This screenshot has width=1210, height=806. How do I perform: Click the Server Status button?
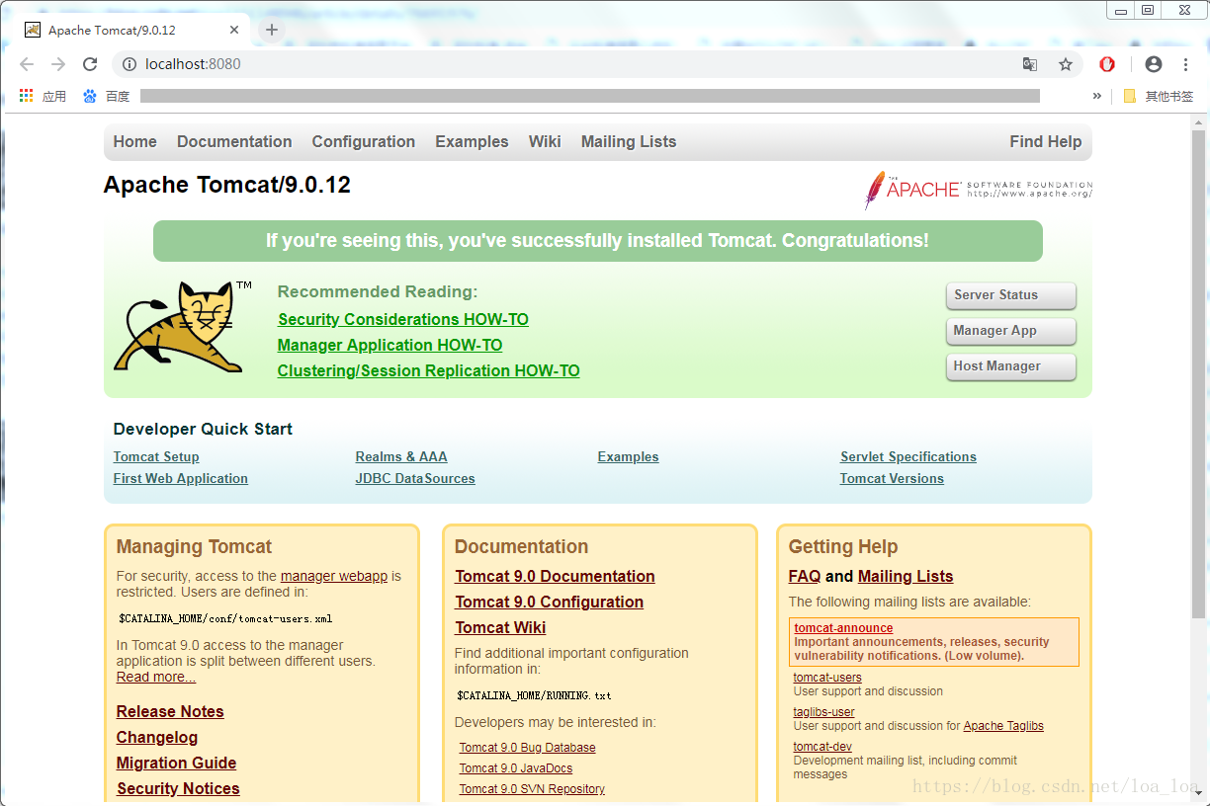(1010, 295)
